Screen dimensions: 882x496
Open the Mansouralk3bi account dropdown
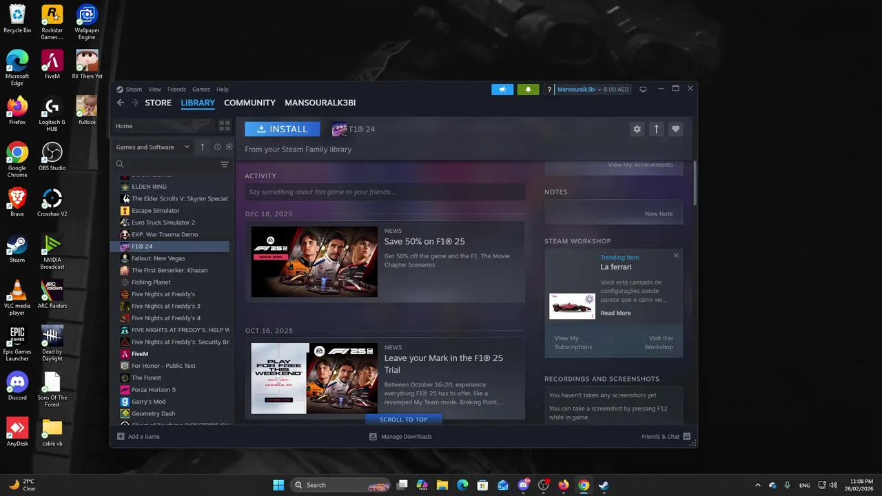point(580,90)
